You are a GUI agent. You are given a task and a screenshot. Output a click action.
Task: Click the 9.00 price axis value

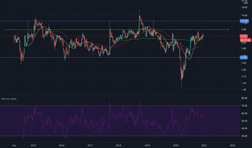[244, 30]
